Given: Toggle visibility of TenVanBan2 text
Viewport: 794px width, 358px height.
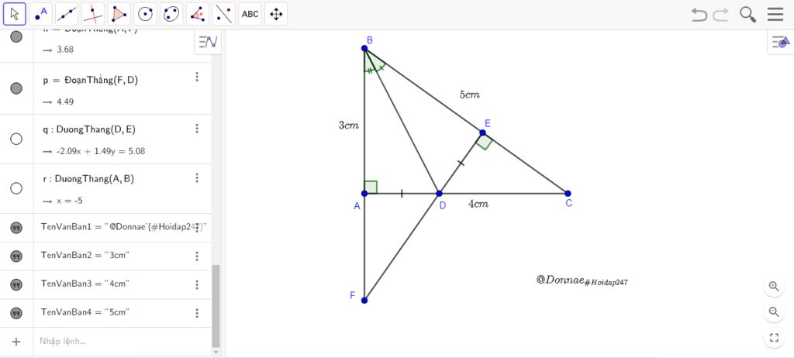Looking at the screenshot, I should point(16,256).
